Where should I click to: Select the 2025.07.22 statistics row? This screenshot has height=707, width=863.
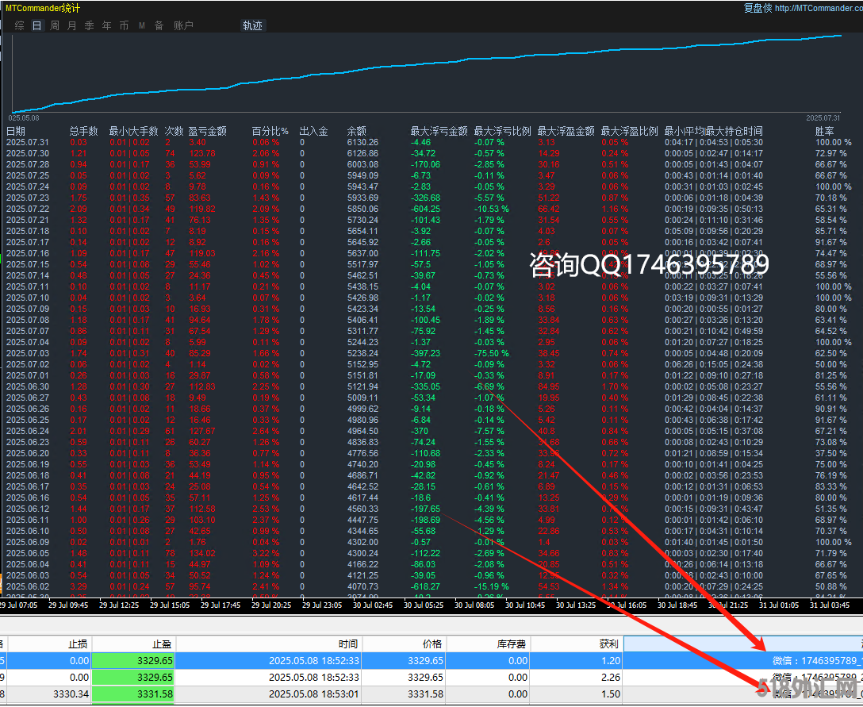pyautogui.click(x=28, y=209)
